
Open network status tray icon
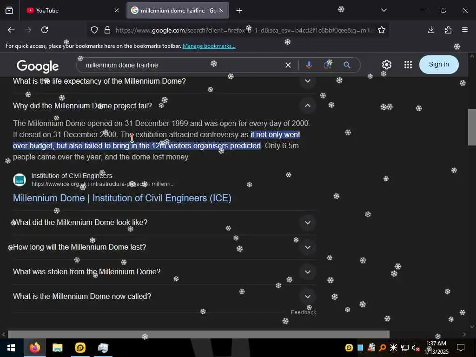(x=405, y=348)
